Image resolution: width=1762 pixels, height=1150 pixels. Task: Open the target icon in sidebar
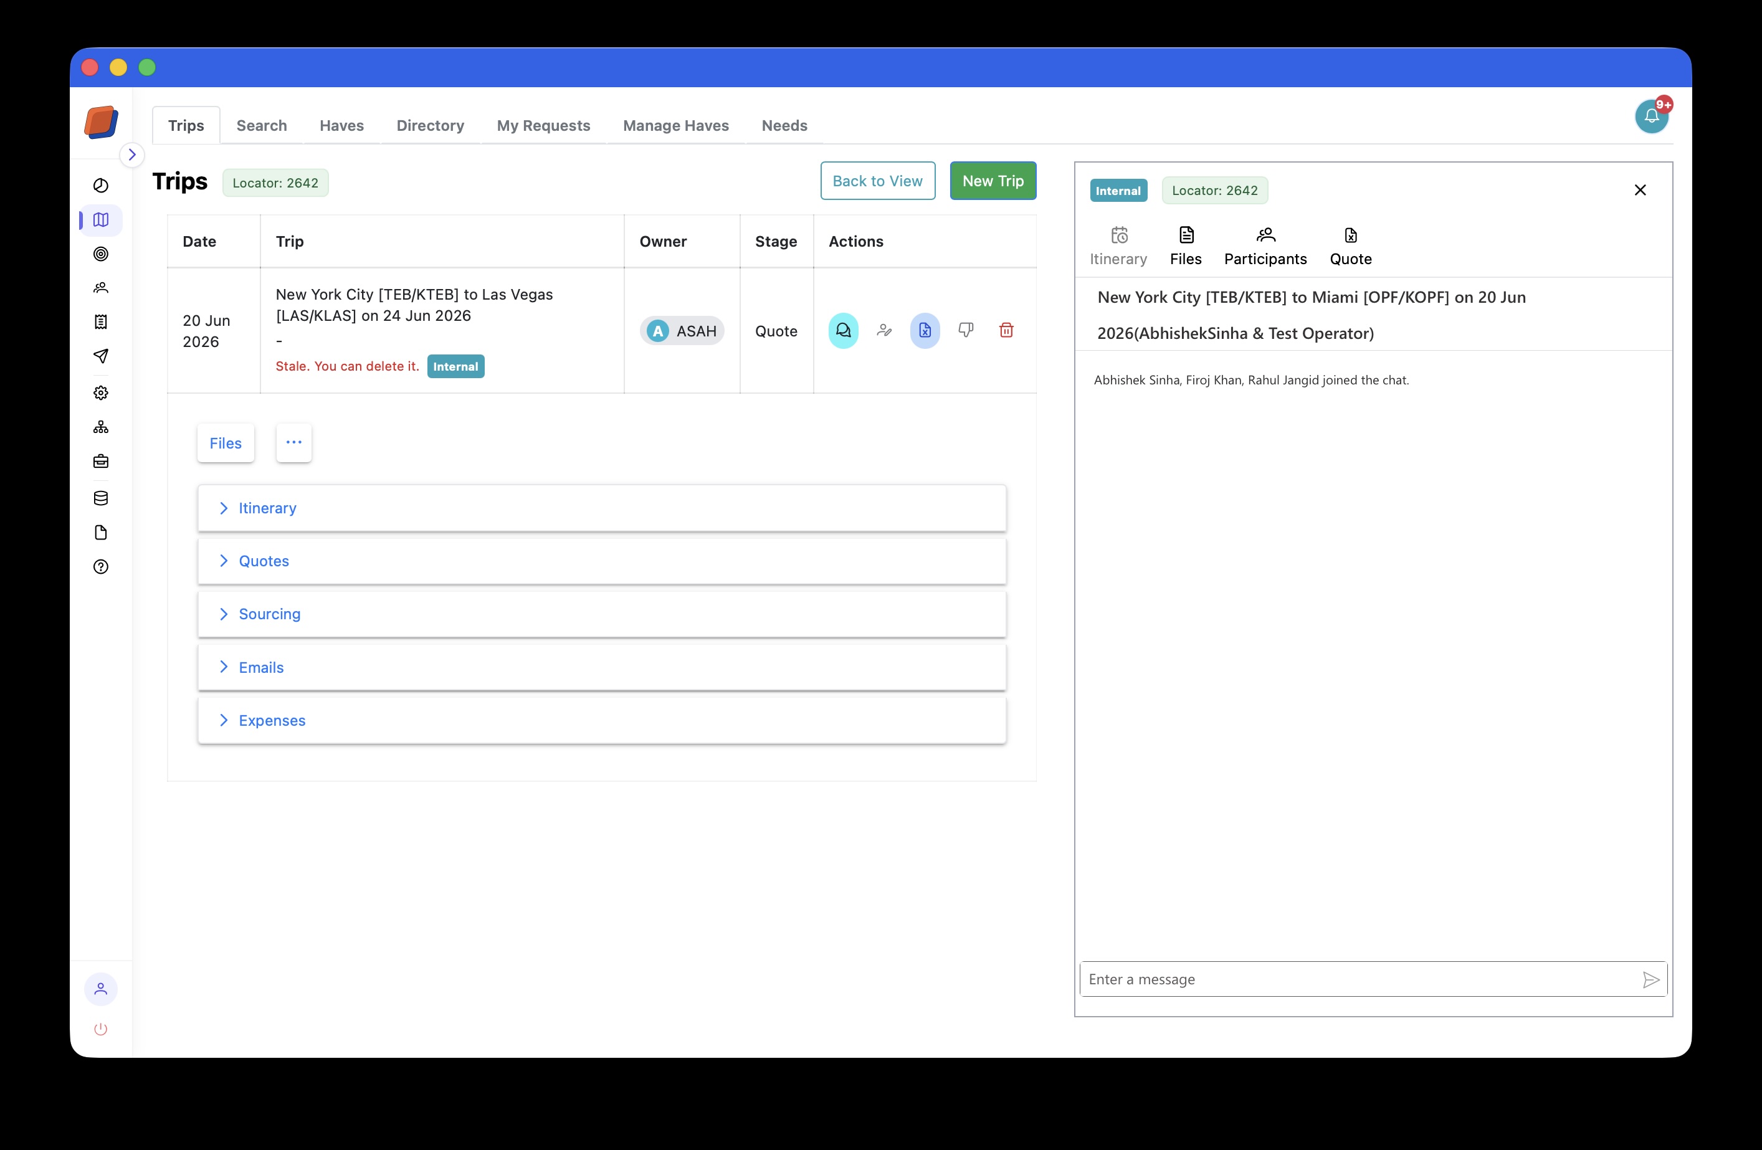[101, 254]
